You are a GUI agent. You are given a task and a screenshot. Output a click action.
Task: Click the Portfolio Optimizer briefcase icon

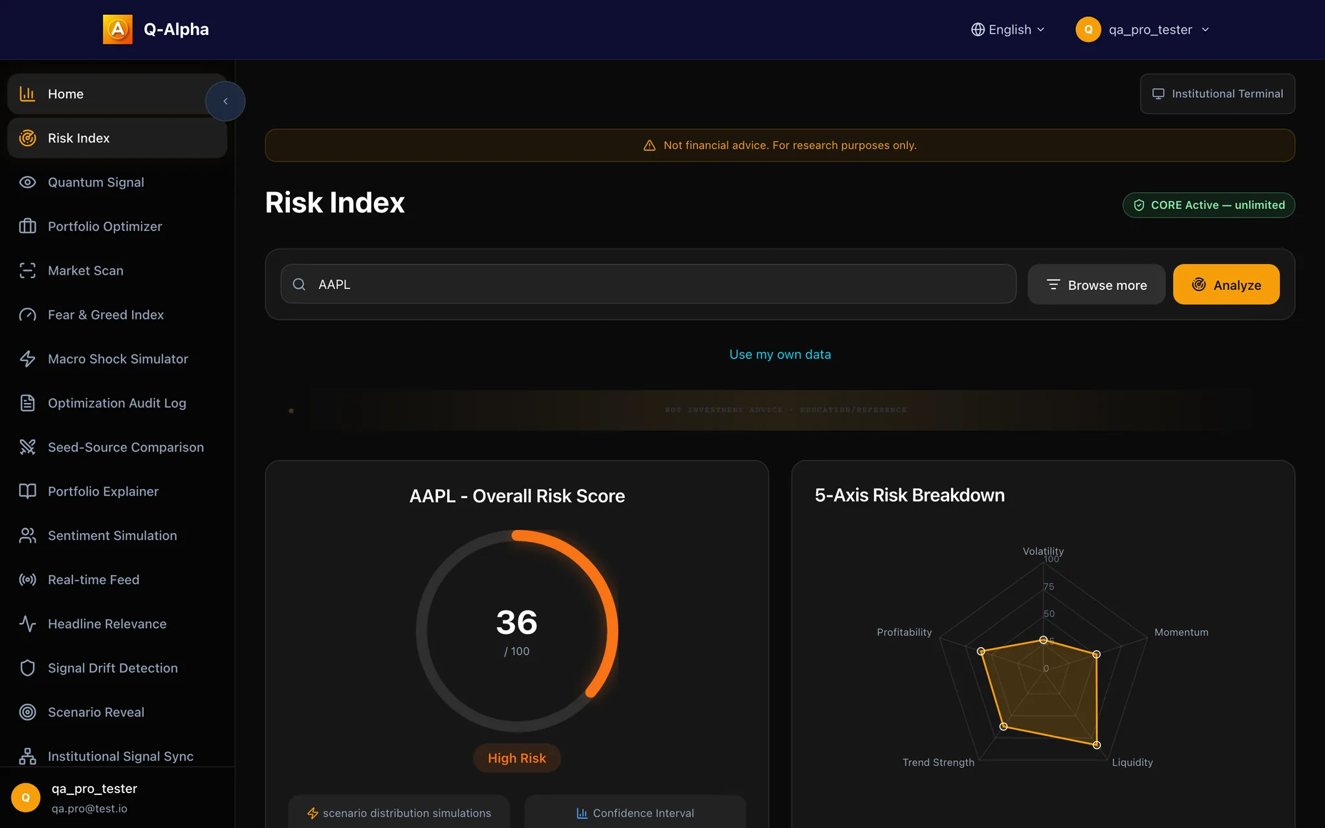click(x=27, y=226)
